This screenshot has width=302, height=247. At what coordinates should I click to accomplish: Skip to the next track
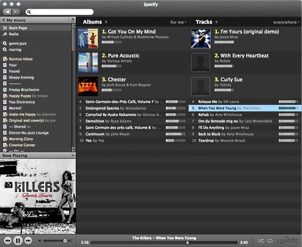click(28, 240)
